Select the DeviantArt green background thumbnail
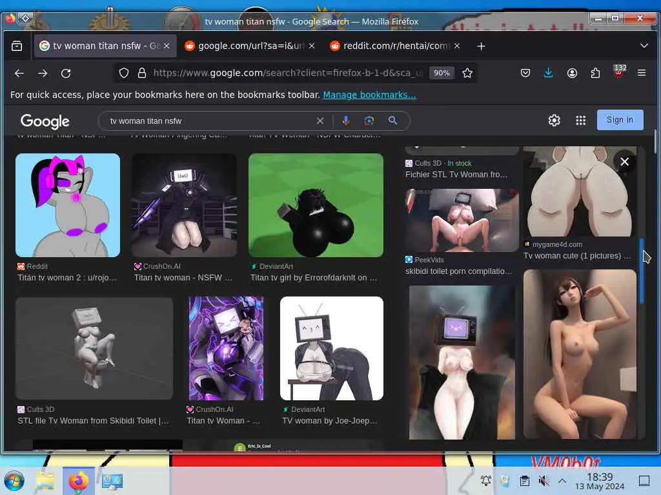 [316, 205]
